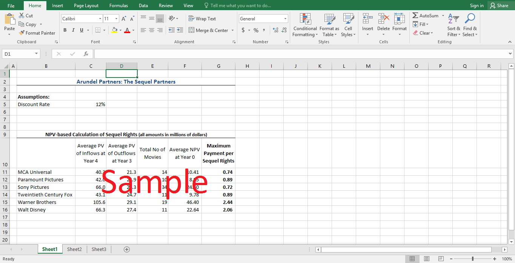Open the AutoSum dropdown arrow
Viewport: 515px width, 263px height.
click(x=443, y=16)
